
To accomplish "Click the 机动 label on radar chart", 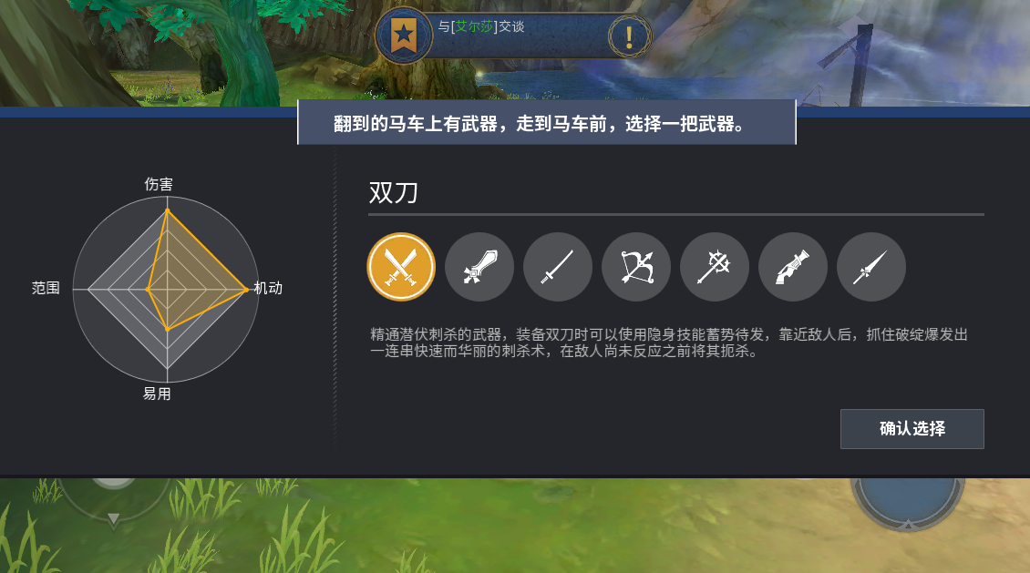I will 268,288.
